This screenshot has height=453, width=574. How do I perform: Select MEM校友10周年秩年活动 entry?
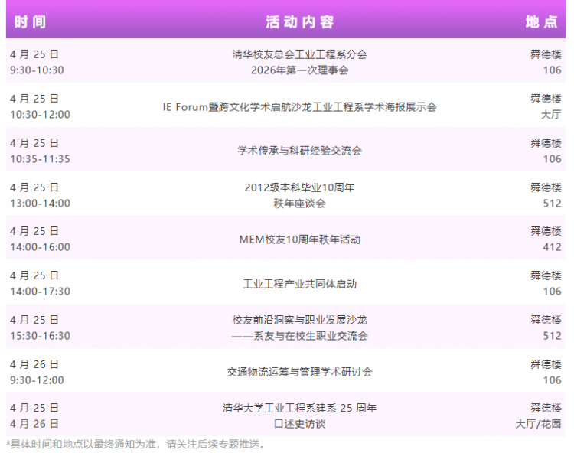(300, 240)
